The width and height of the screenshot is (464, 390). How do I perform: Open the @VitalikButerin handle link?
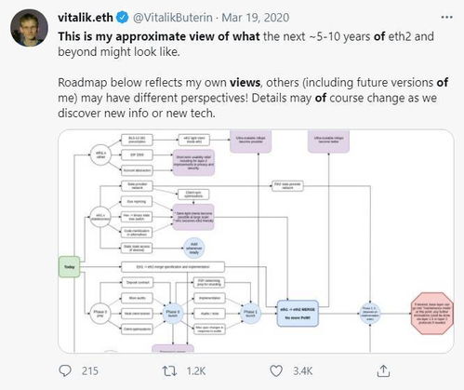point(173,18)
